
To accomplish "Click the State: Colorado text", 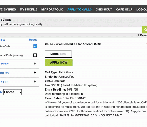I will 55,81.
